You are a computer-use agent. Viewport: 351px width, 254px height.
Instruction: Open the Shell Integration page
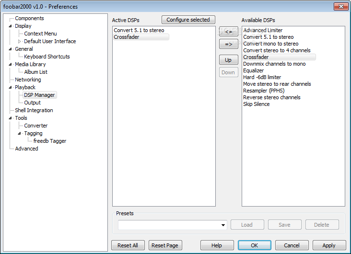(34, 110)
